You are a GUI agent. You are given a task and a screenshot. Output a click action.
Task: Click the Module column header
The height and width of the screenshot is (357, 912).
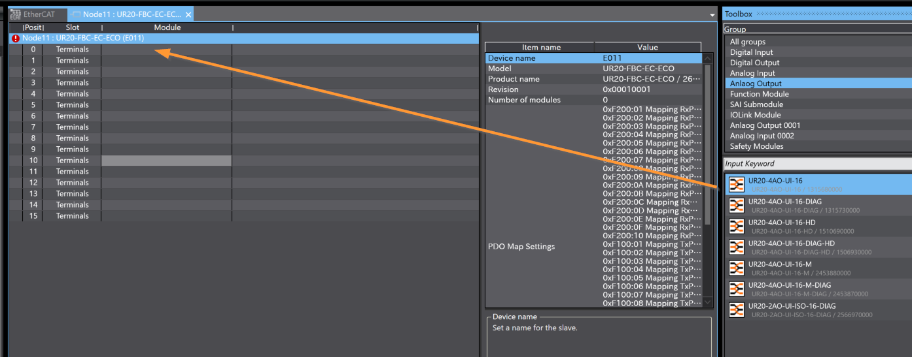click(x=167, y=27)
